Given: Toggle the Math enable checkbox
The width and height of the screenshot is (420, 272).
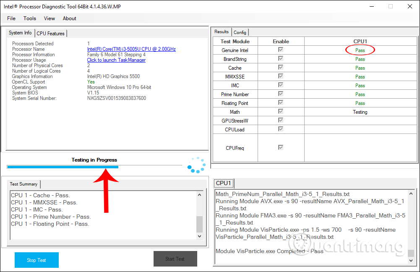Looking at the screenshot, I should (280, 111).
